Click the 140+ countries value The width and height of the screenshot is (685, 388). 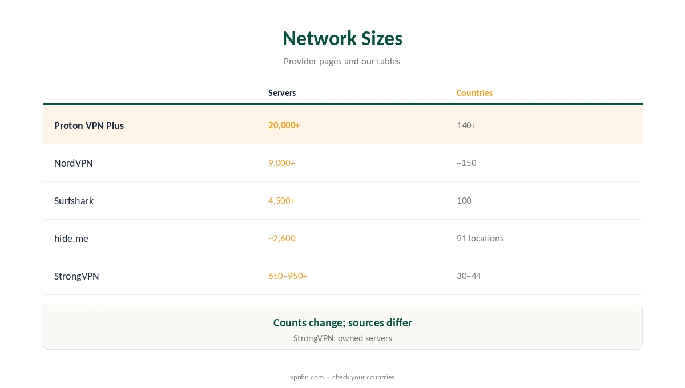pos(466,125)
